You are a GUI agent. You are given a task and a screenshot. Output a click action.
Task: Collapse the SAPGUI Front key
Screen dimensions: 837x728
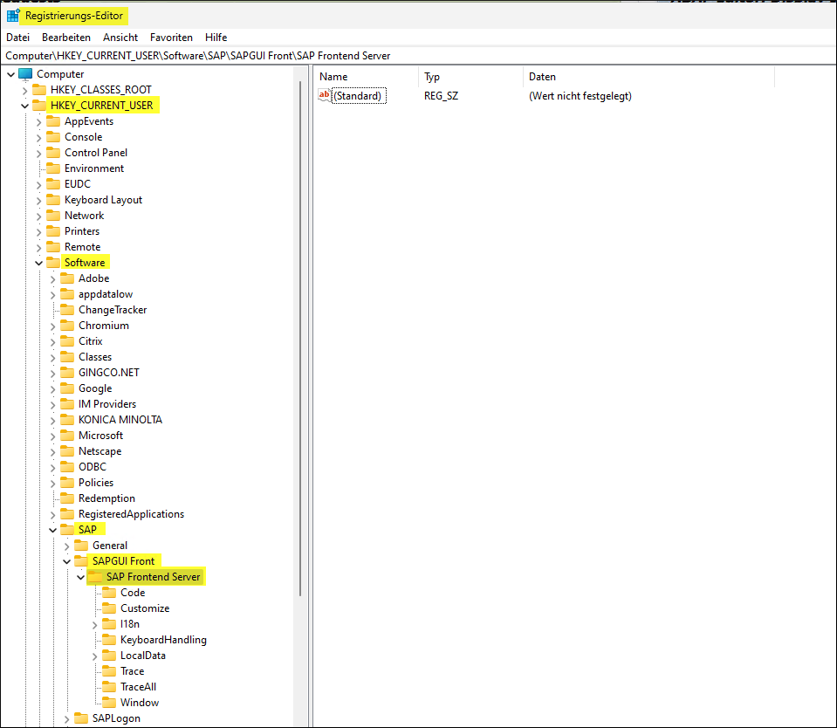[66, 561]
